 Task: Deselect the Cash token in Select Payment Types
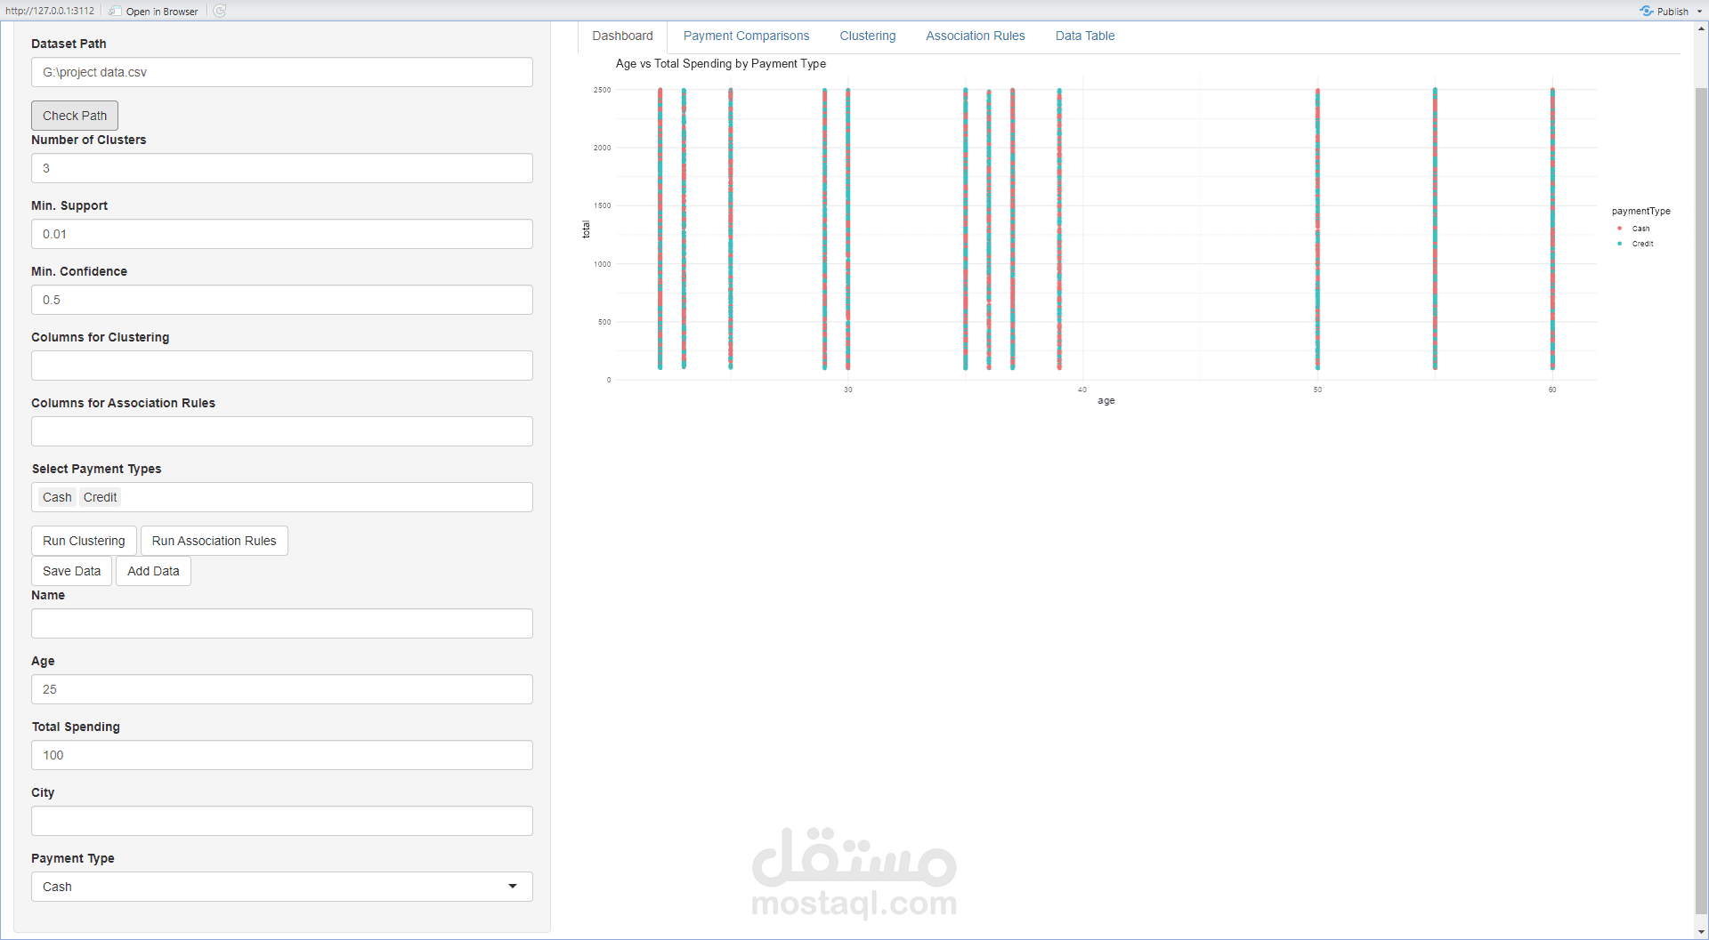[56, 497]
